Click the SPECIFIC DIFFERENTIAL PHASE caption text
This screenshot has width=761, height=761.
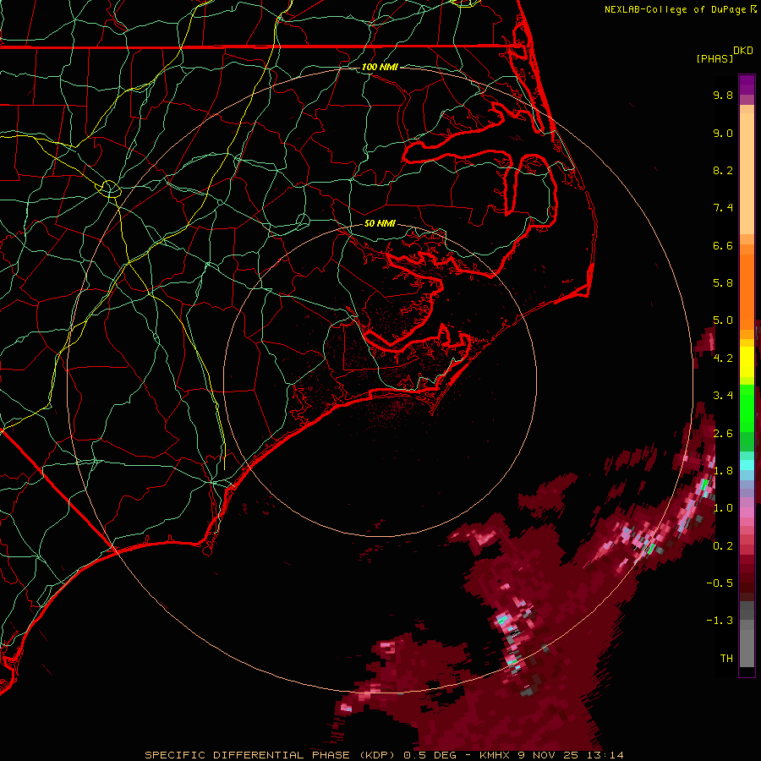click(247, 755)
